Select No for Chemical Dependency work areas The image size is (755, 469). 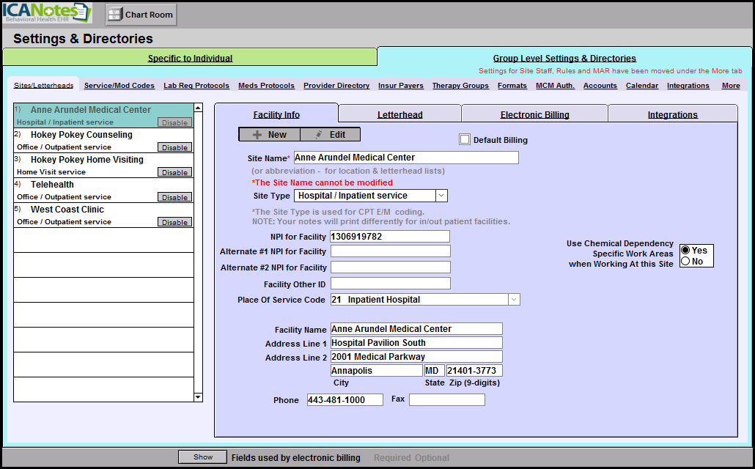[x=685, y=262]
